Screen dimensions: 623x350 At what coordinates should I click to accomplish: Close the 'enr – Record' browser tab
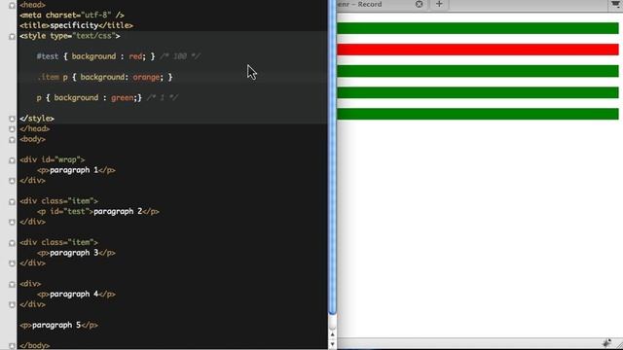420,4
